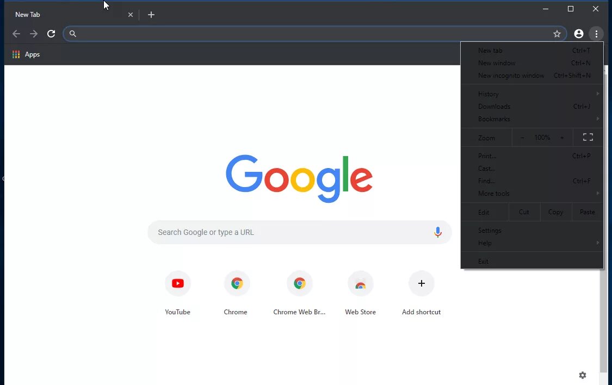The width and height of the screenshot is (612, 385).
Task: Click the Apps label in bookmarks bar
Action: 33,54
